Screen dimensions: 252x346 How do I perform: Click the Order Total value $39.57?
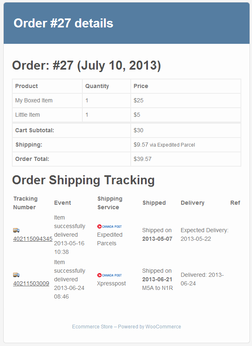coord(143,159)
